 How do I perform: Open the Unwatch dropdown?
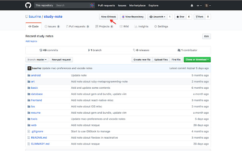click(x=157, y=17)
